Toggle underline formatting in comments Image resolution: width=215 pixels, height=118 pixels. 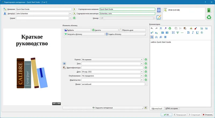click(197, 32)
